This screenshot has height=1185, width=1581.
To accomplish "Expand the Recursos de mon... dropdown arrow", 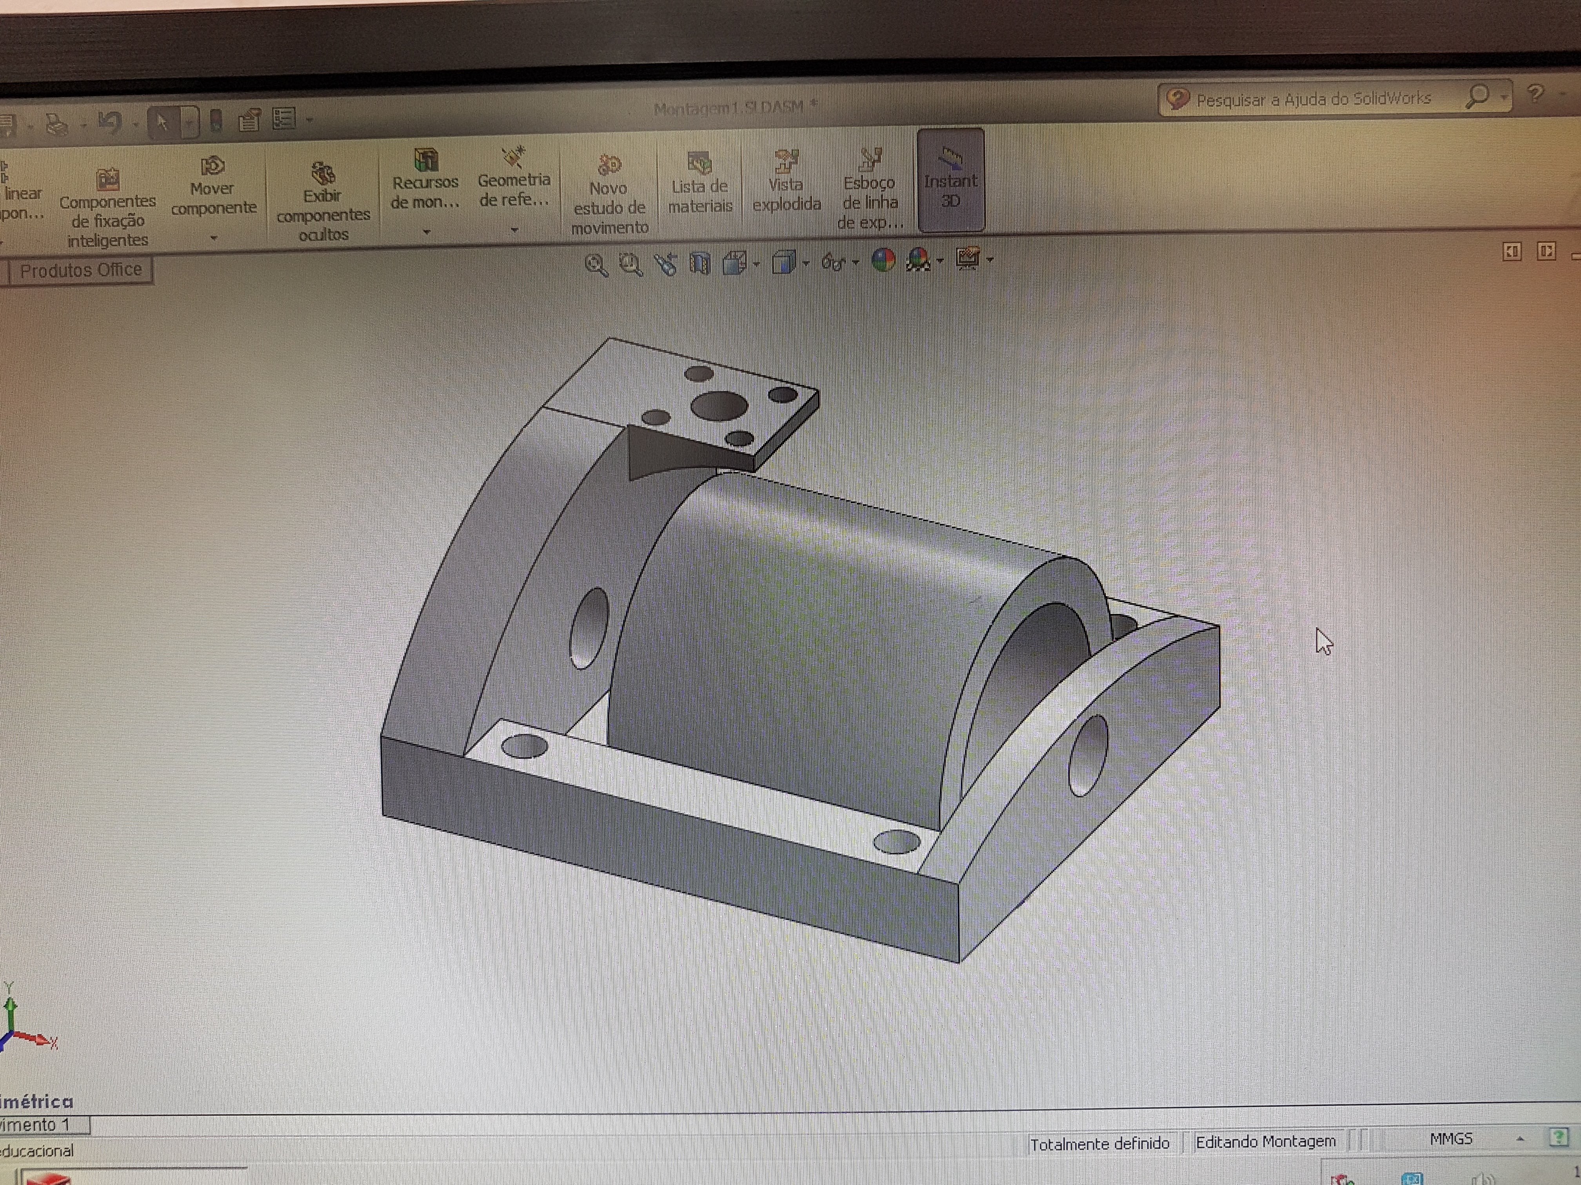I will [426, 232].
